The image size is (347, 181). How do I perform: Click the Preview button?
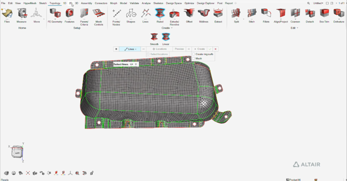coord(179,49)
